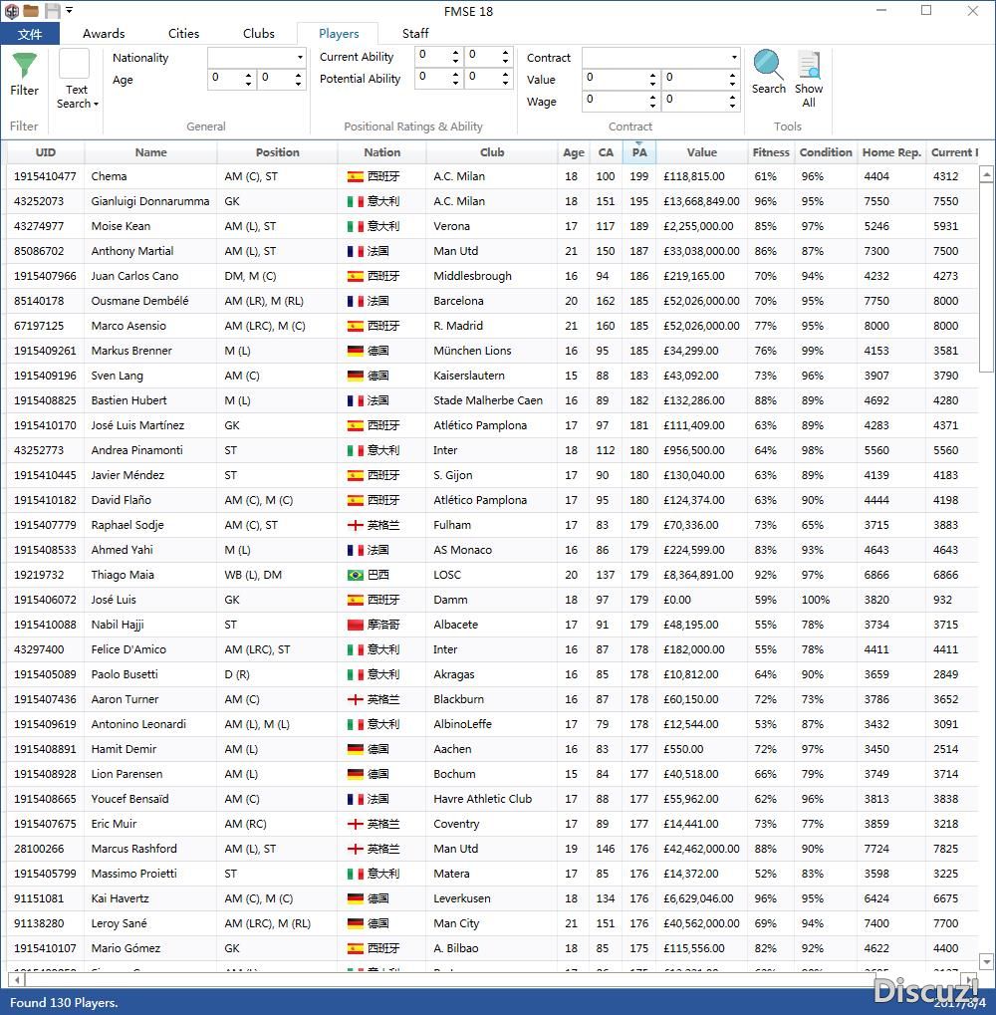Viewport: 996px width, 1015px height.
Task: Open the 文件 file menu
Action: point(30,34)
